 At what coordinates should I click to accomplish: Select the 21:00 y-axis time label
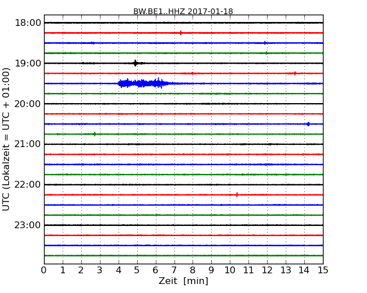pyautogui.click(x=28, y=144)
